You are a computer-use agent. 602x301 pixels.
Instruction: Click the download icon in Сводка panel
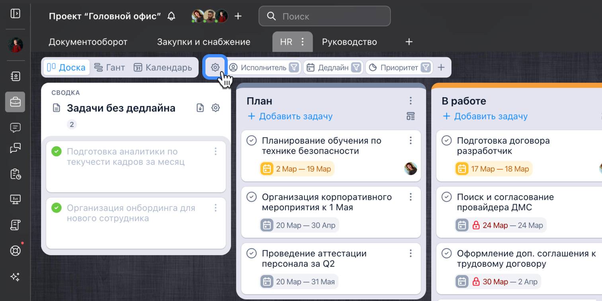(200, 108)
